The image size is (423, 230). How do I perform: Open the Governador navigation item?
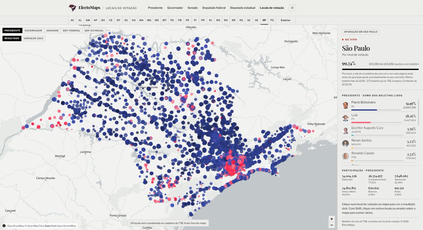[175, 8]
